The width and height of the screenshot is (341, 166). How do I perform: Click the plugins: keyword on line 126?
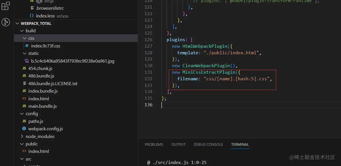[177, 40]
